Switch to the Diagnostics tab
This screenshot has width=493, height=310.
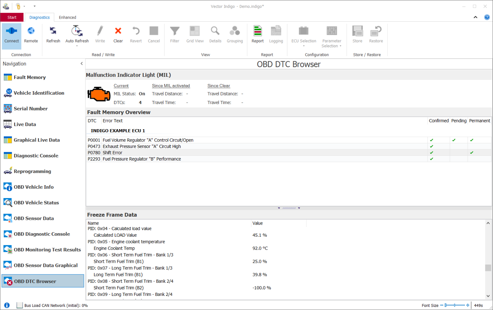tap(39, 17)
